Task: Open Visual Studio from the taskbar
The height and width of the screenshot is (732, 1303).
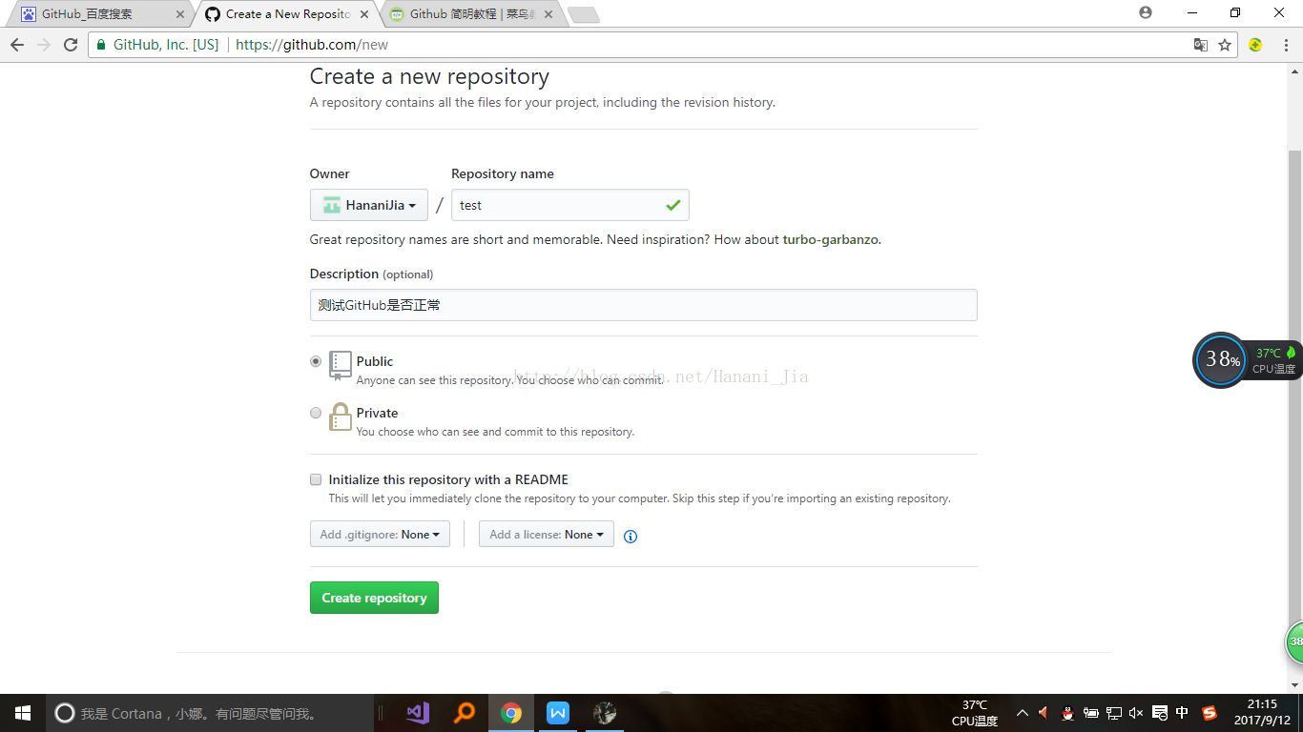Action: click(x=418, y=713)
